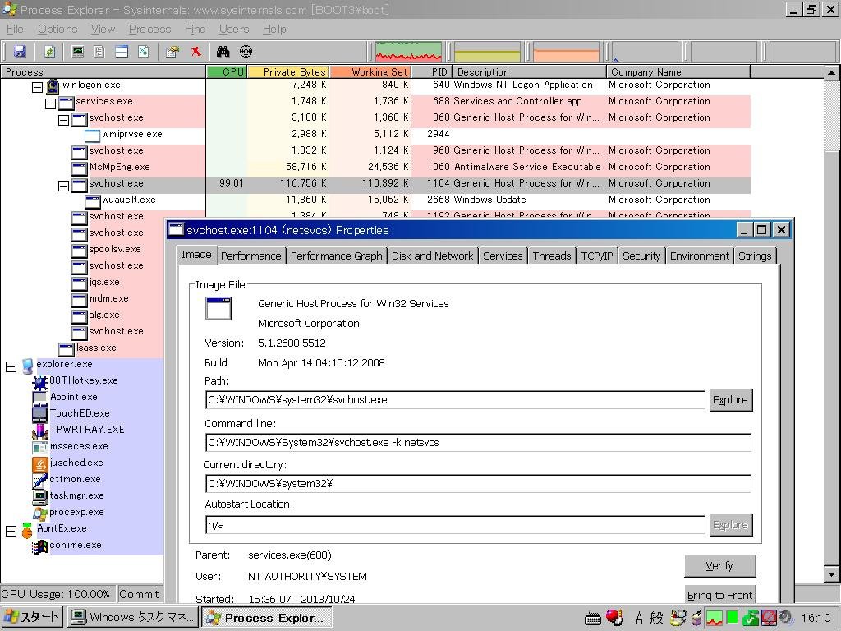Switch to the Performance tab
The image size is (841, 631).
pos(250,256)
